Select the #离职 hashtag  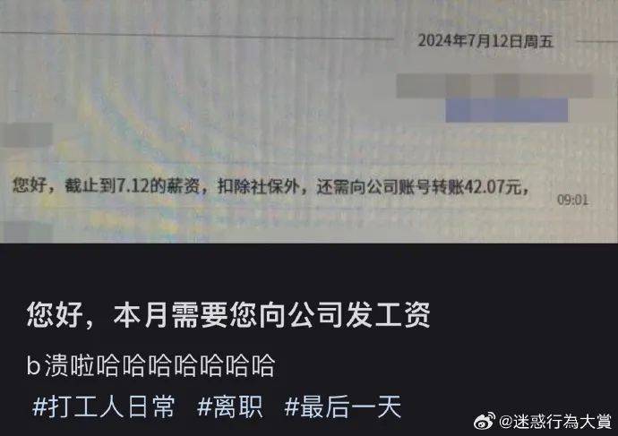(229, 406)
